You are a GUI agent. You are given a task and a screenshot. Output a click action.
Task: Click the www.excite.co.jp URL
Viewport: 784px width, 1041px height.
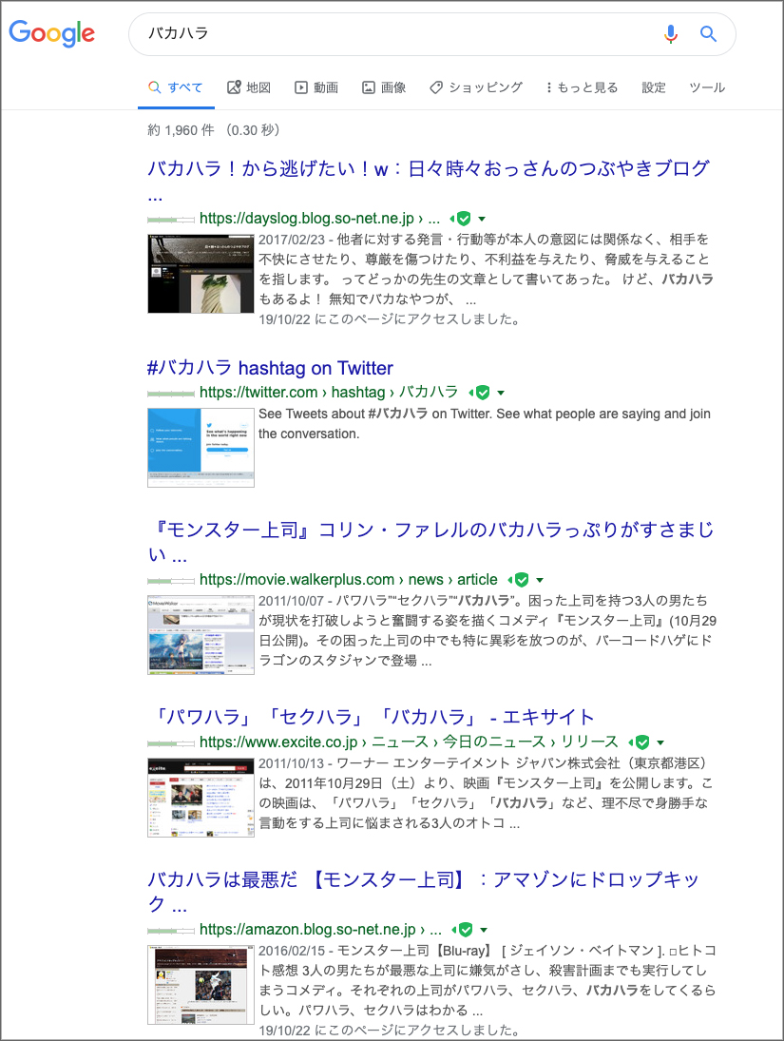tap(409, 742)
